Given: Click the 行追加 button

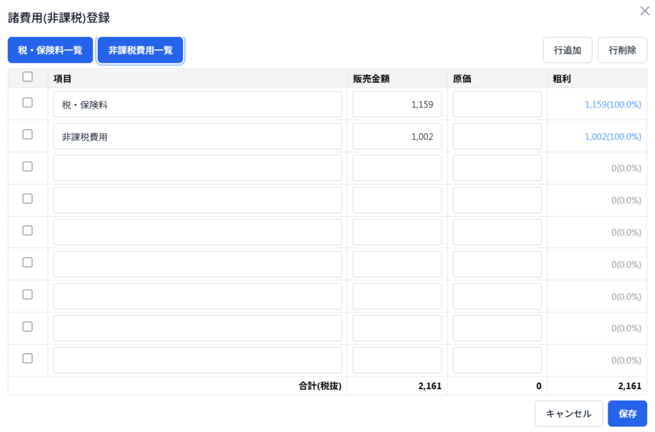Looking at the screenshot, I should click(567, 50).
